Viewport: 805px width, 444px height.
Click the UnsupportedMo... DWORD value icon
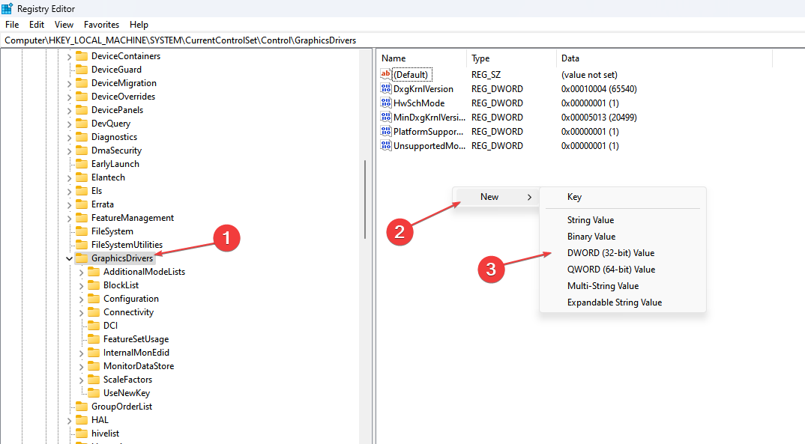(x=385, y=146)
